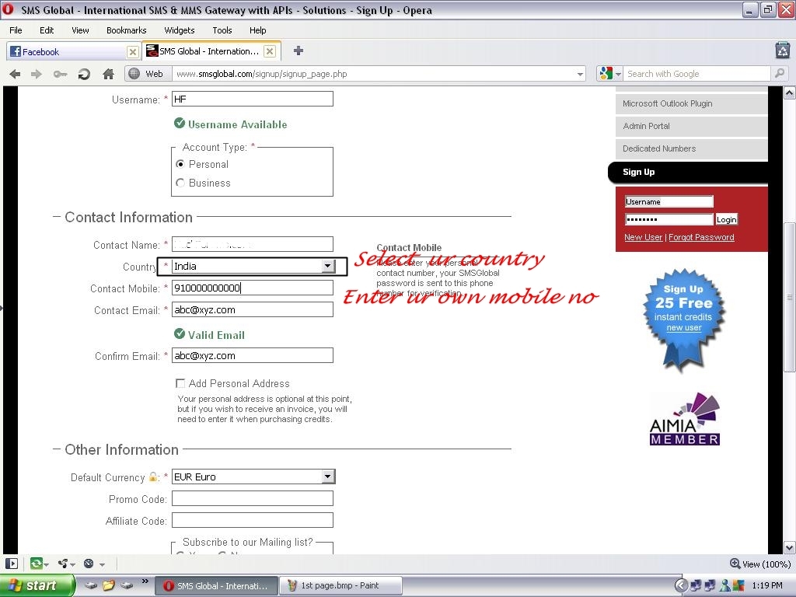Follow the Forgot Password link

(x=701, y=237)
